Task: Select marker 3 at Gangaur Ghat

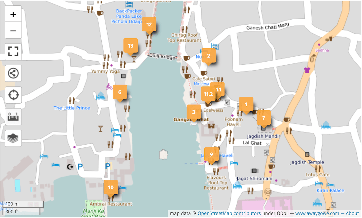Action: coord(194,112)
